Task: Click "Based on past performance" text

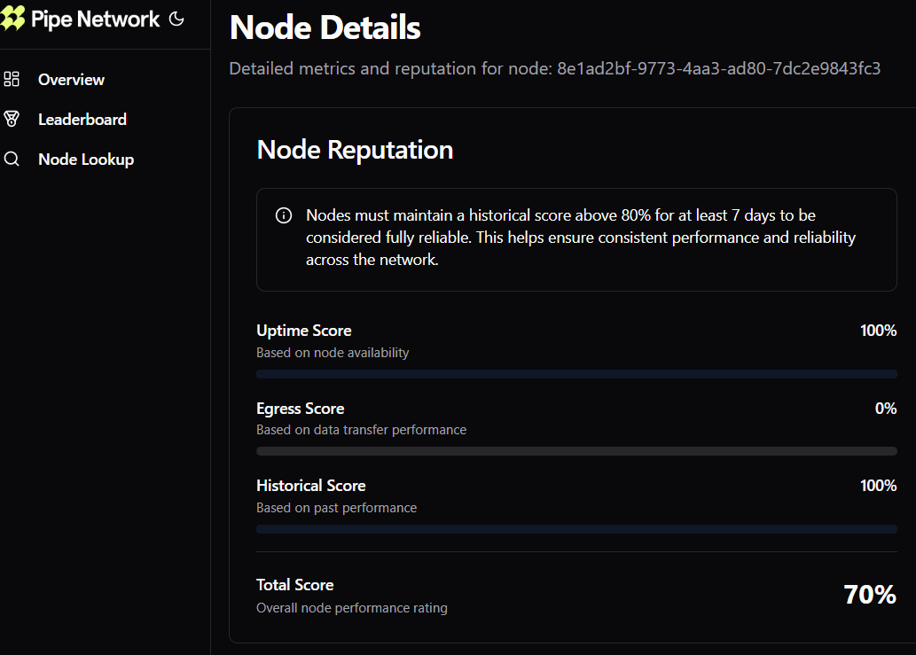Action: point(336,508)
